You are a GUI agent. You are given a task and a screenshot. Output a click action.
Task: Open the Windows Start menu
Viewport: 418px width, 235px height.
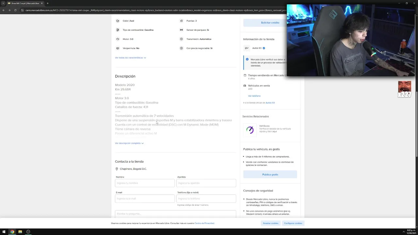tap(4, 232)
